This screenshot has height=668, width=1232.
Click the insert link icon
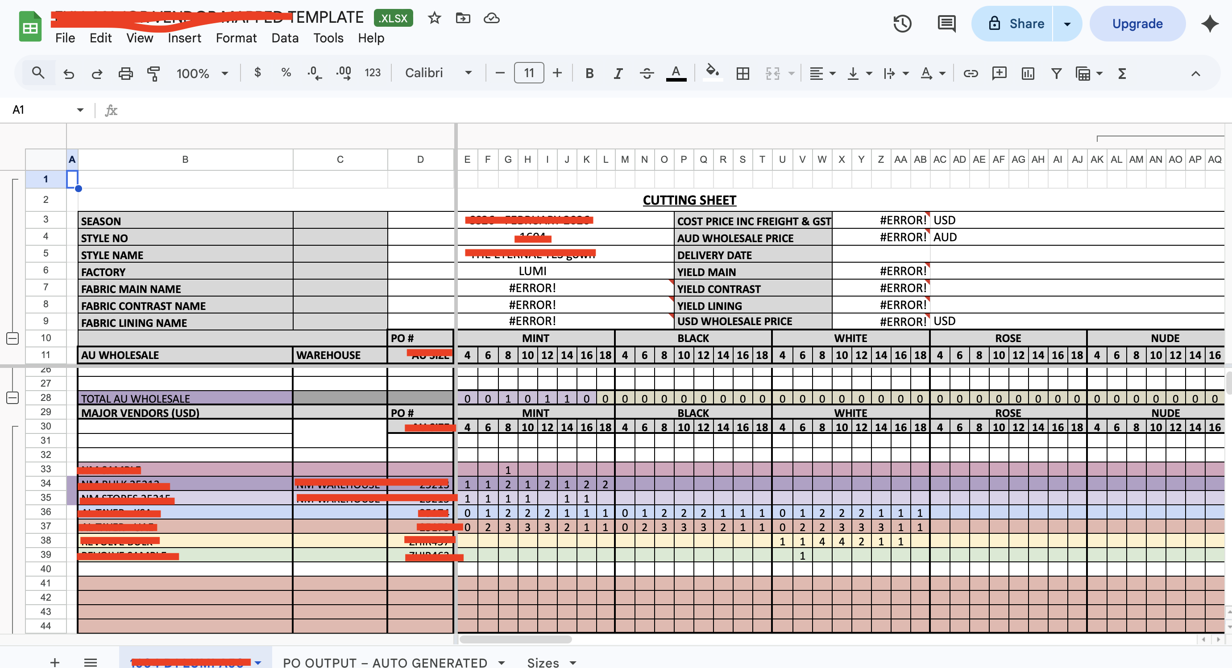(971, 73)
